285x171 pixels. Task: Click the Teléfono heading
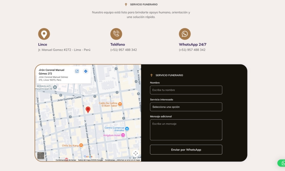pos(118,44)
